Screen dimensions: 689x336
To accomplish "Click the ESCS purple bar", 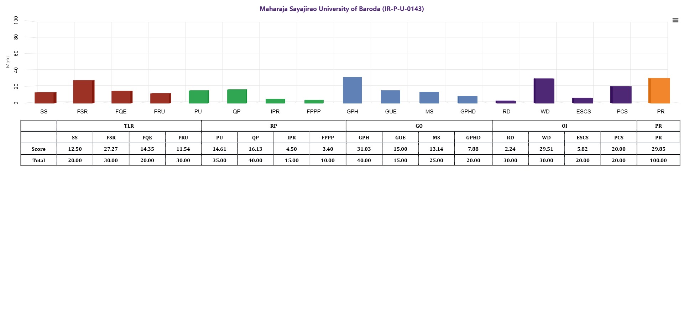I will [x=583, y=101].
